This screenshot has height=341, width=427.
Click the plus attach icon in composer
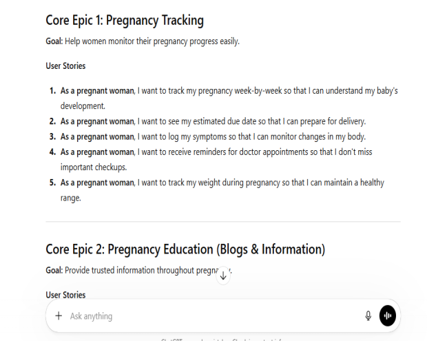[59, 316]
